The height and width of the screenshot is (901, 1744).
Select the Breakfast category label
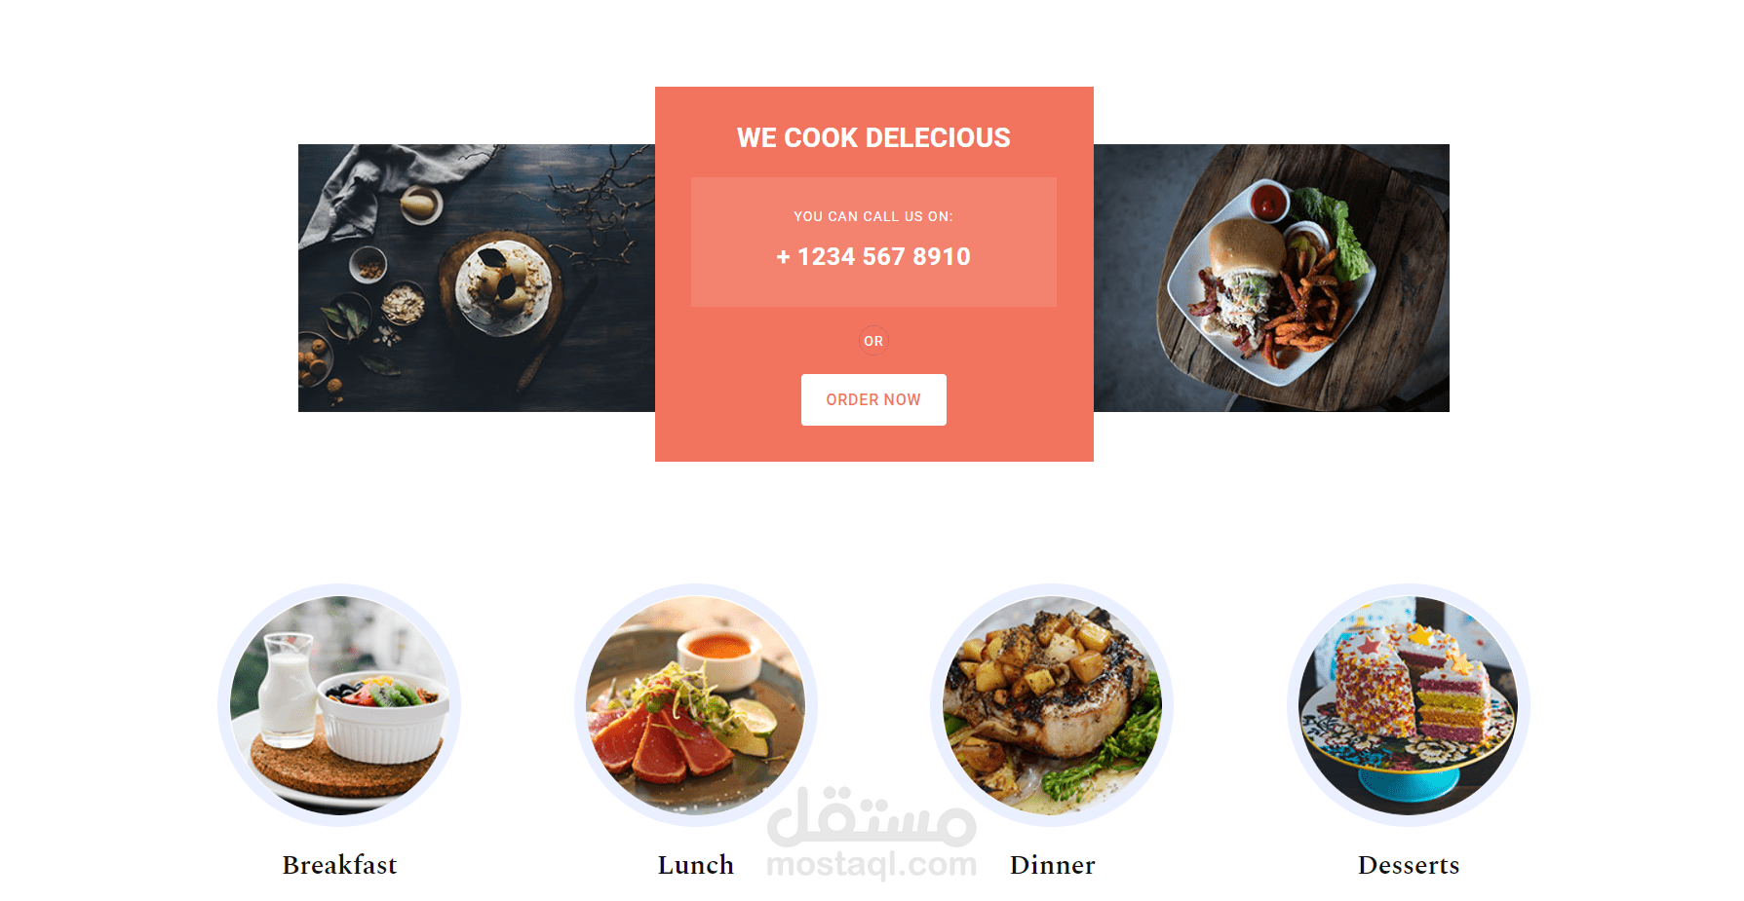tap(339, 865)
